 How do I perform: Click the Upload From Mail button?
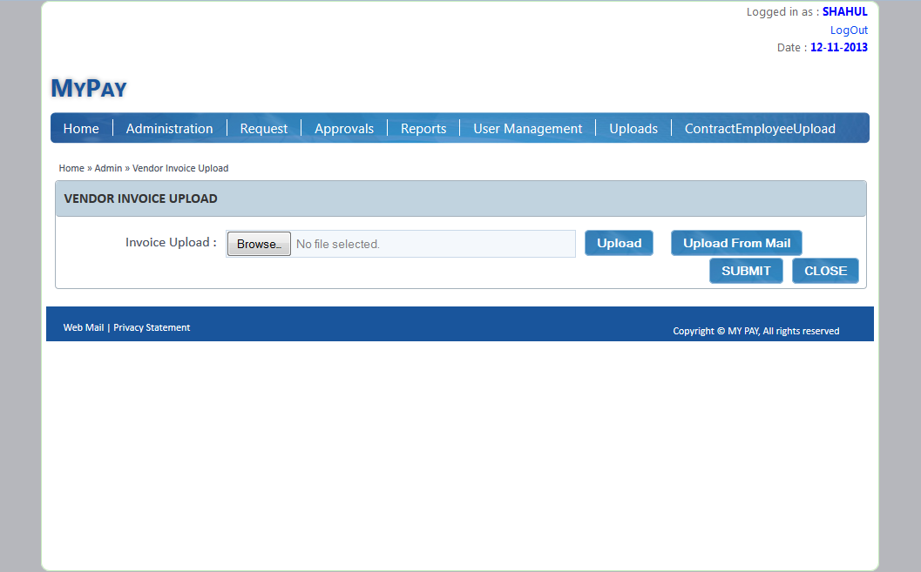(x=736, y=243)
